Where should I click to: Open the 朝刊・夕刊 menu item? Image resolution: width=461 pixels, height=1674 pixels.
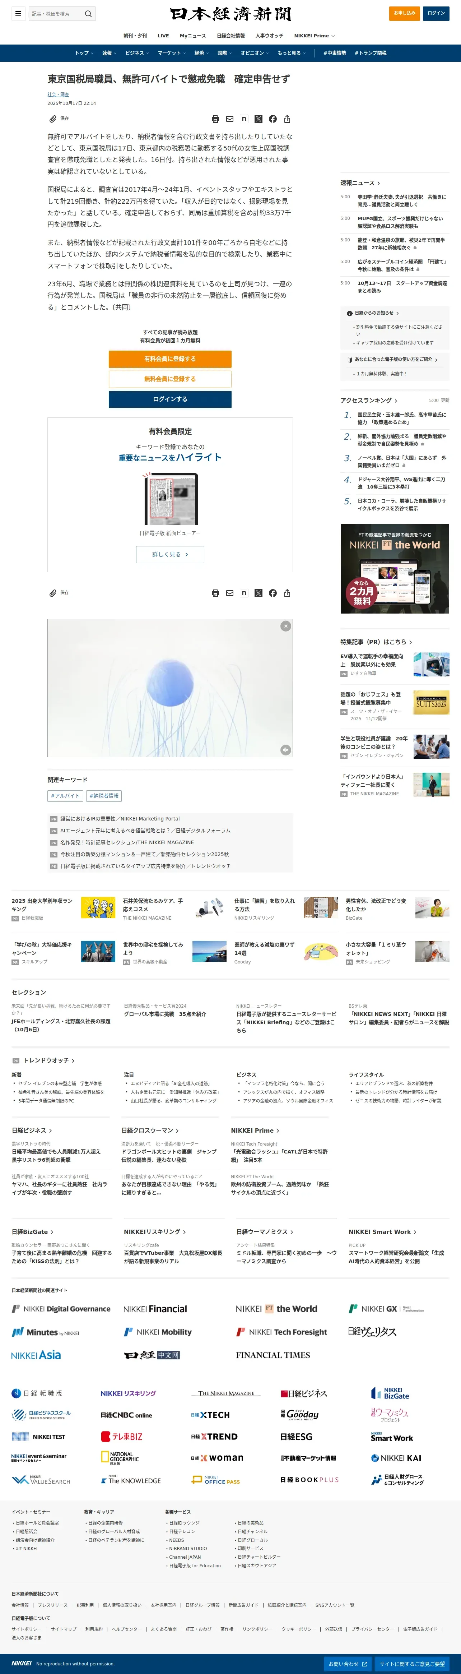pyautogui.click(x=135, y=36)
